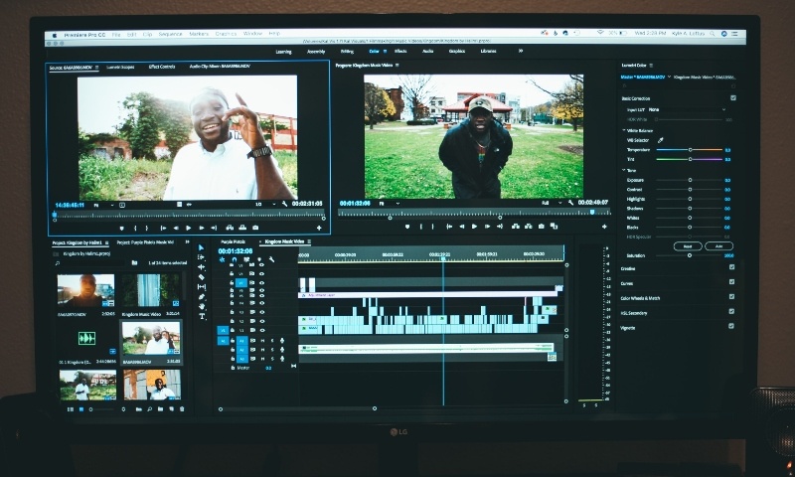Collapse the Tone section
Screen dimensions: 795x477
624,170
